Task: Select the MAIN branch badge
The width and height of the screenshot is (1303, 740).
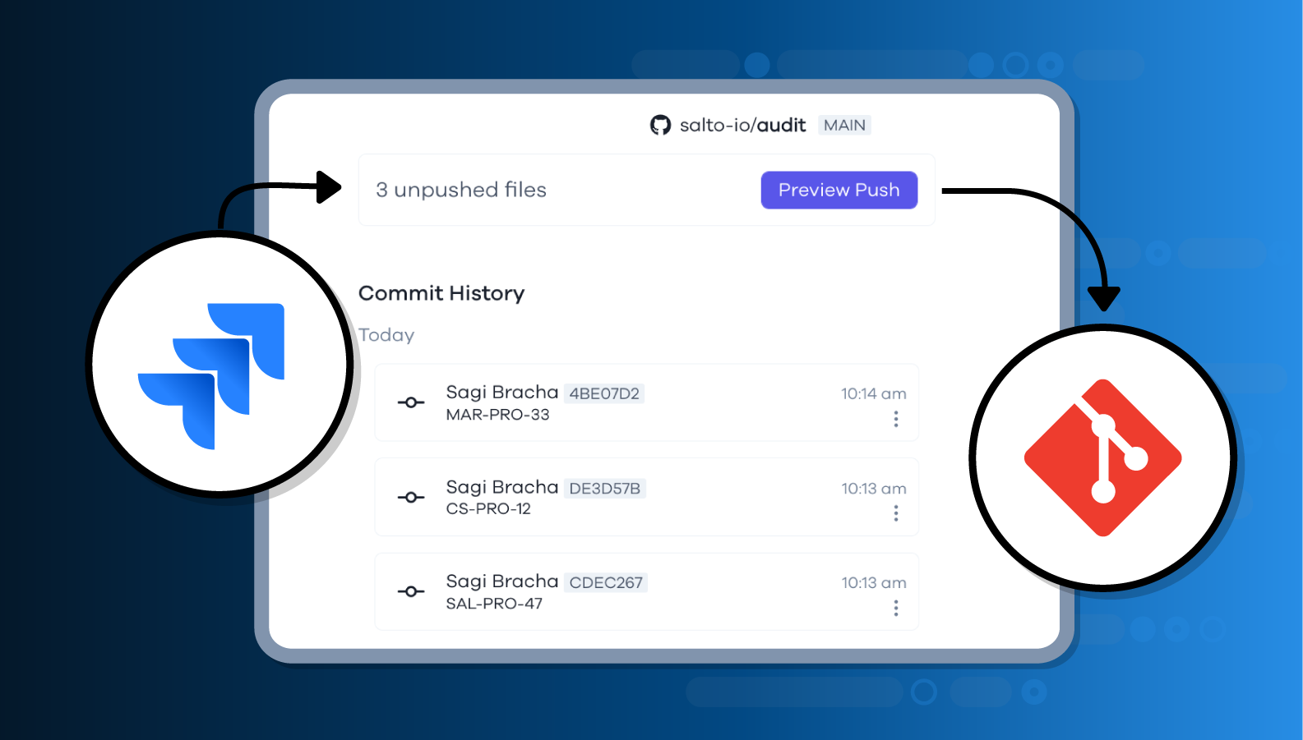Action: click(x=844, y=125)
